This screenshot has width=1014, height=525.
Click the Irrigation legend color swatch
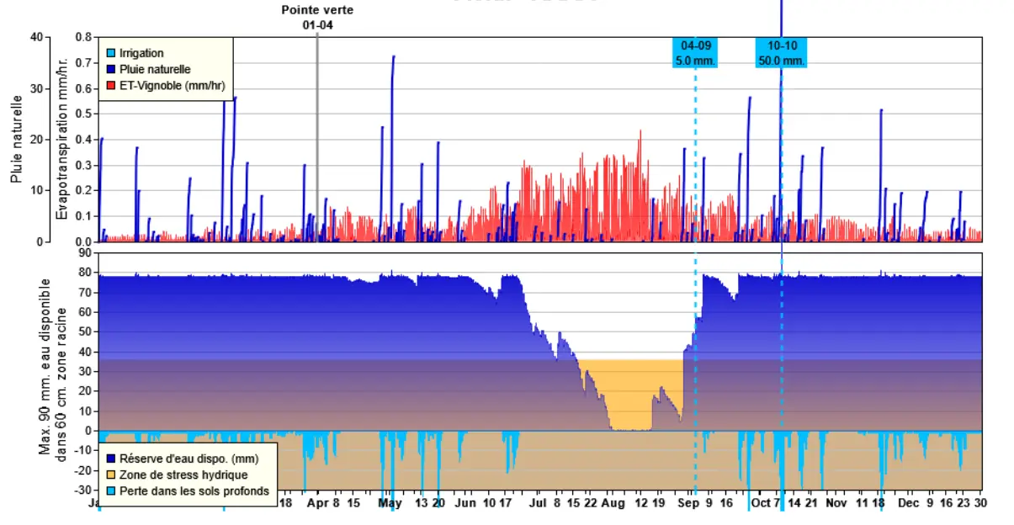(x=110, y=53)
